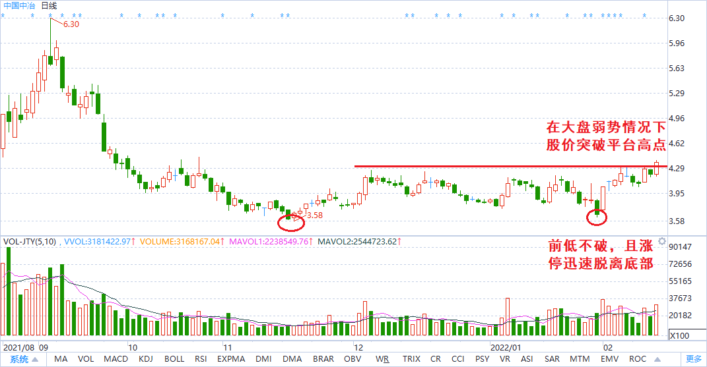Switch to EXPMA indicator
The image size is (707, 367).
pos(231,359)
